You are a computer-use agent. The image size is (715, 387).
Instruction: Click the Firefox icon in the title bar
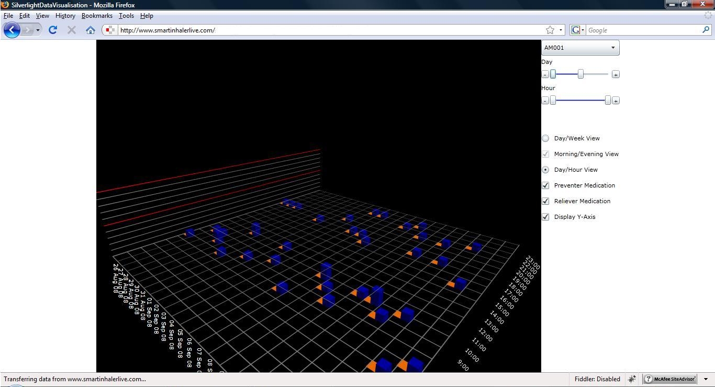point(5,5)
